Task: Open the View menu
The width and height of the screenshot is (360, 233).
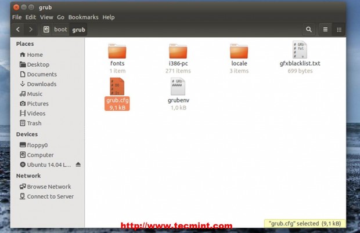Action: 46,17
